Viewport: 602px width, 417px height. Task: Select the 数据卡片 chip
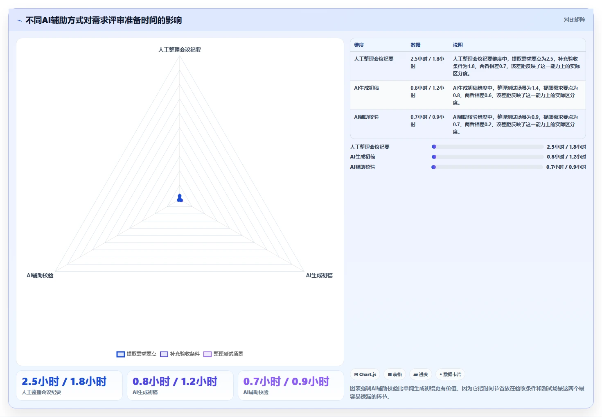point(450,374)
